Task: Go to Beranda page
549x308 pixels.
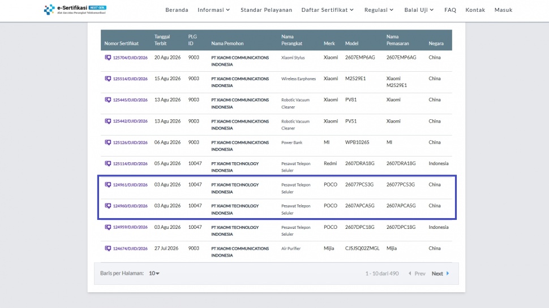Action: tap(177, 10)
